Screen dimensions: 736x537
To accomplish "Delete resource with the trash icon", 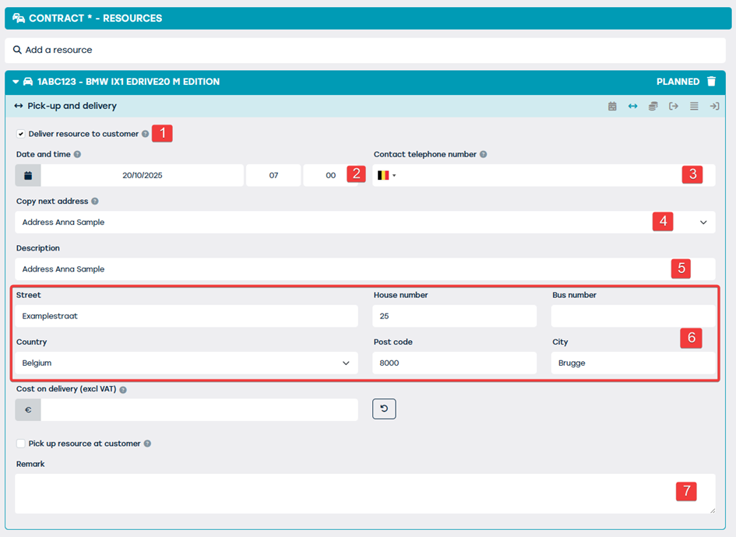I will click(712, 82).
